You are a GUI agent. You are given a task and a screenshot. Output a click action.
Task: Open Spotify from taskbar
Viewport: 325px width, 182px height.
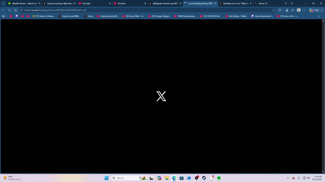point(219,178)
